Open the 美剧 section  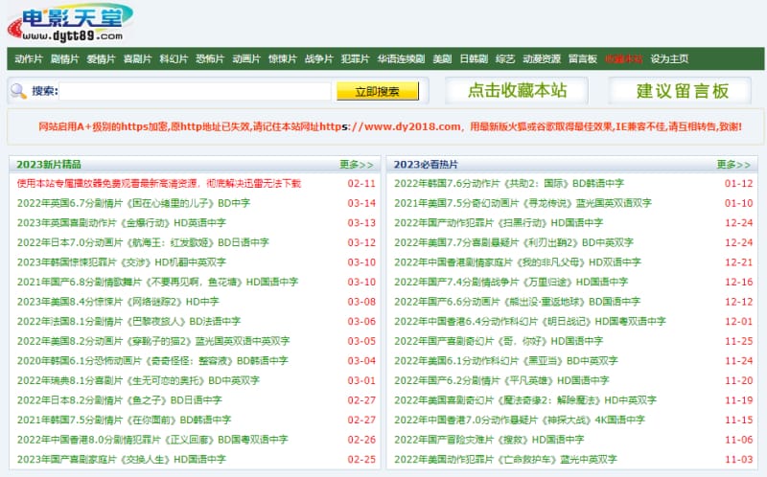tap(442, 59)
